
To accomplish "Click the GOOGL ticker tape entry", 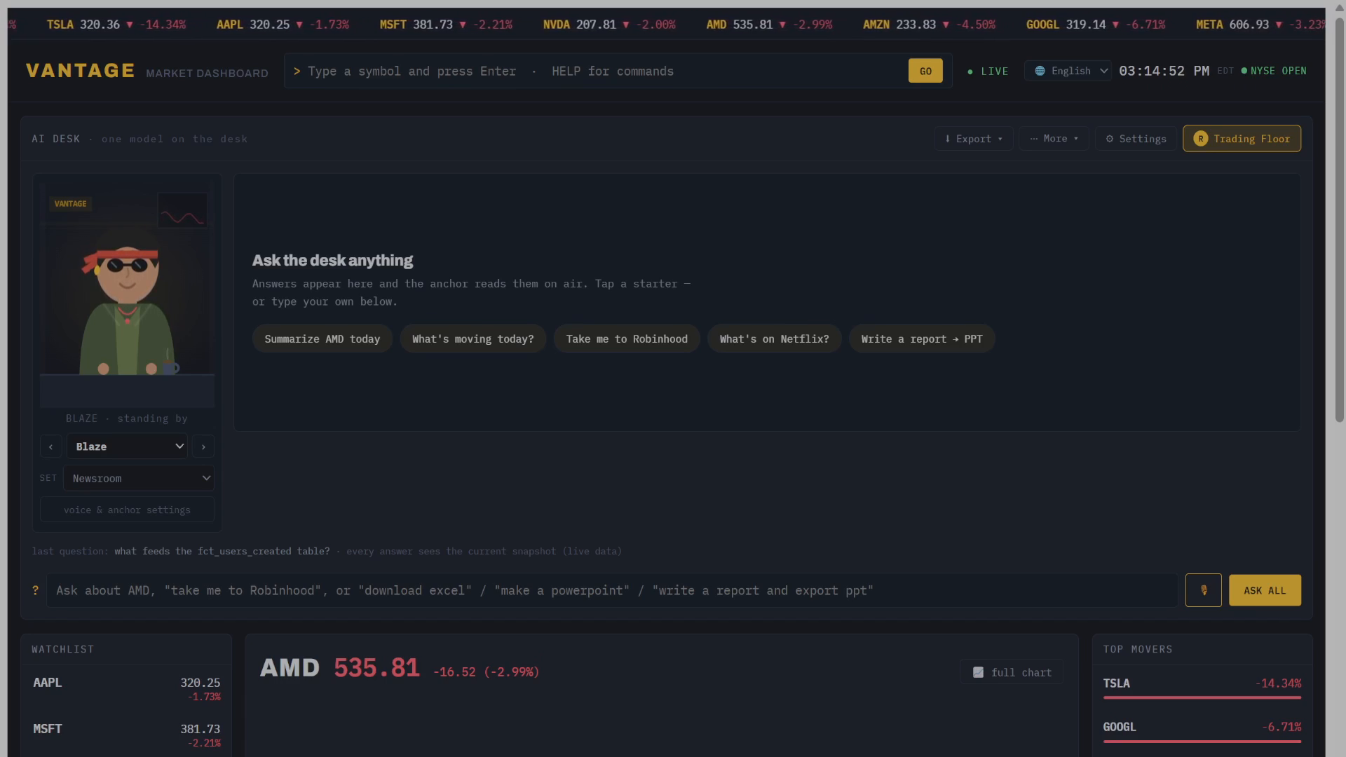I will [x=1096, y=25].
